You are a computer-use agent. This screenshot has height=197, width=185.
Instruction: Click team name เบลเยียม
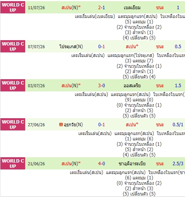click(132, 8)
